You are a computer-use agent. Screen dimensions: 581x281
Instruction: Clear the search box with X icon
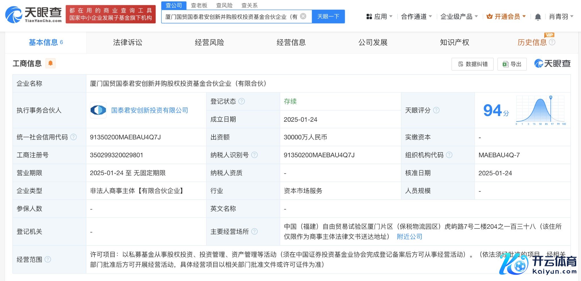pos(303,16)
